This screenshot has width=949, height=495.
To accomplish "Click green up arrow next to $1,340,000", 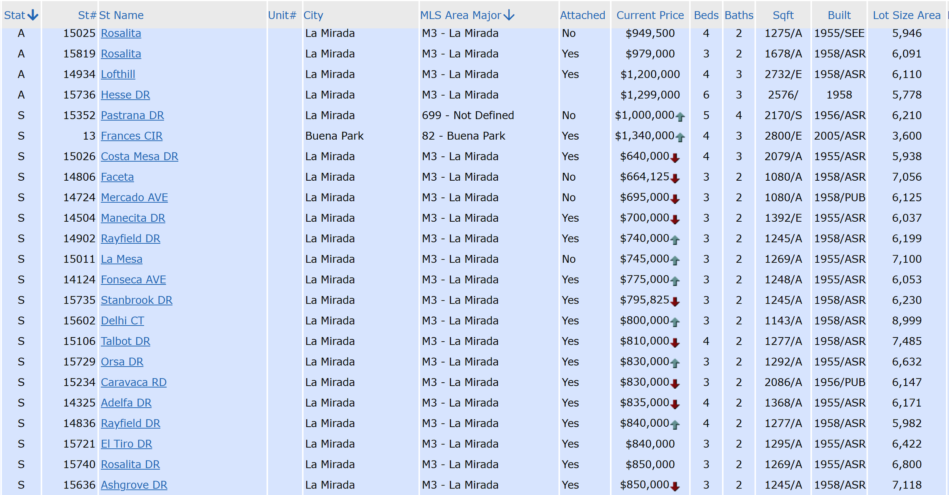I will (x=680, y=137).
